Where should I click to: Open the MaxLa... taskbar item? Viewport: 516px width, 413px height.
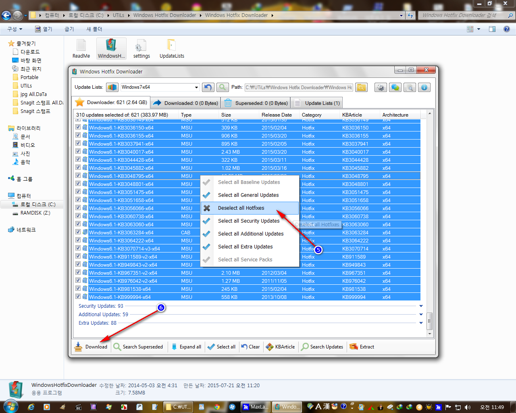[255, 407]
